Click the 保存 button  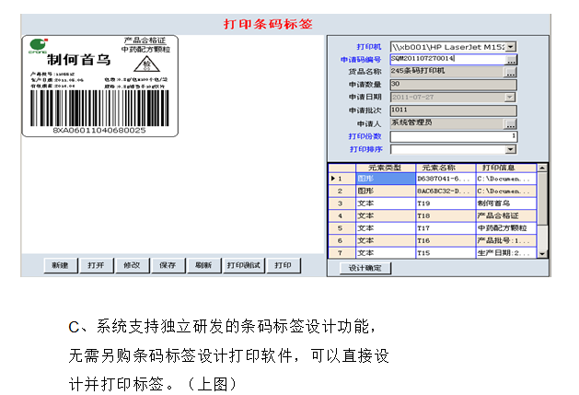point(168,265)
